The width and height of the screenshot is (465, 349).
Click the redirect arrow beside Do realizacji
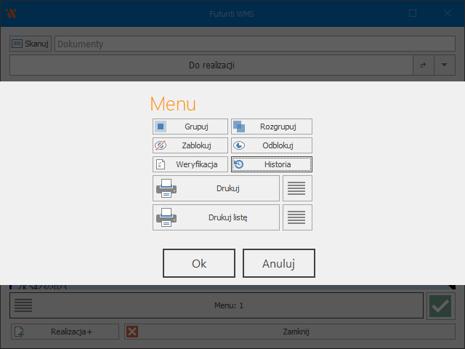coord(424,65)
